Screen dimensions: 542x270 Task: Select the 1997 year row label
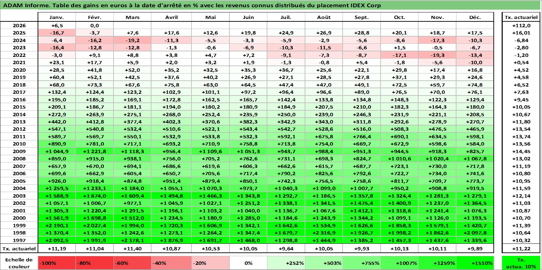19,240
